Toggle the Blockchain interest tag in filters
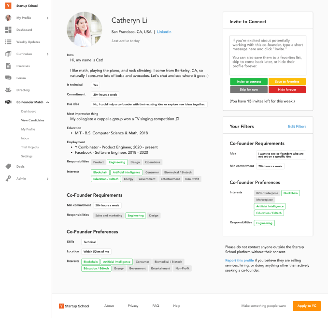The height and width of the screenshot is (318, 328). click(290, 193)
